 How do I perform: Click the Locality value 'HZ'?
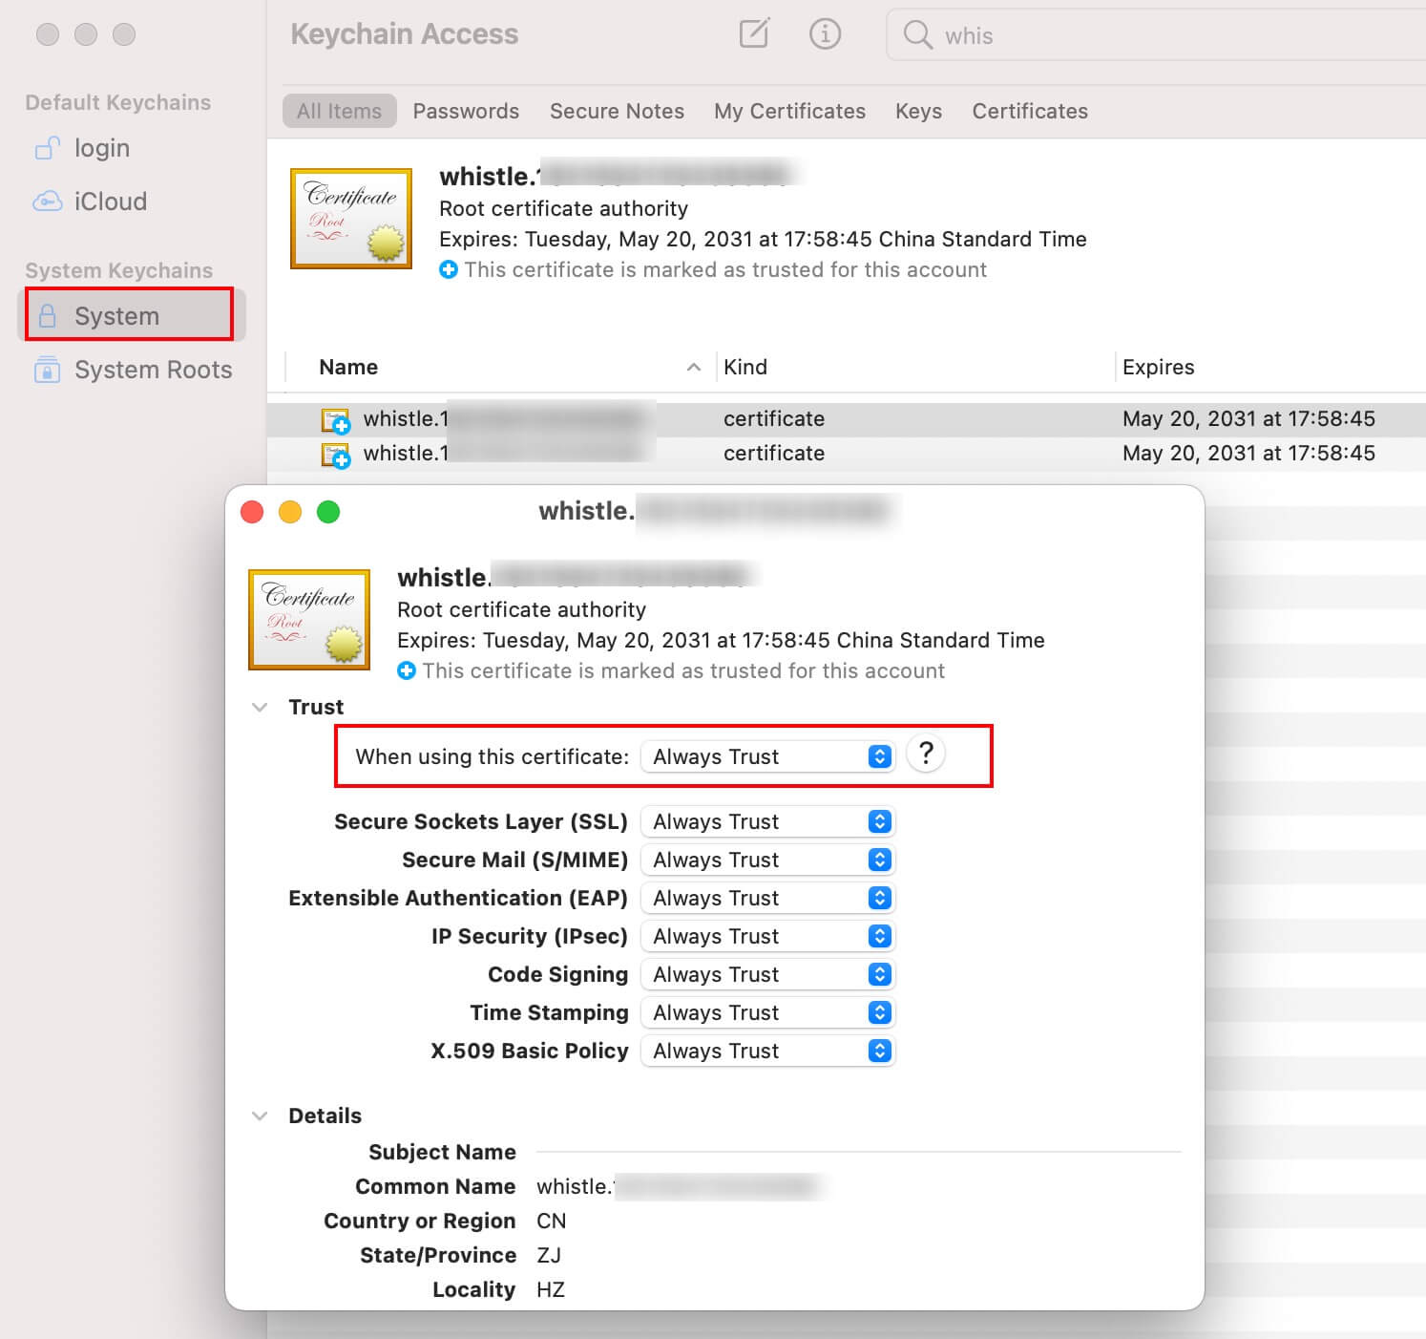point(551,1289)
